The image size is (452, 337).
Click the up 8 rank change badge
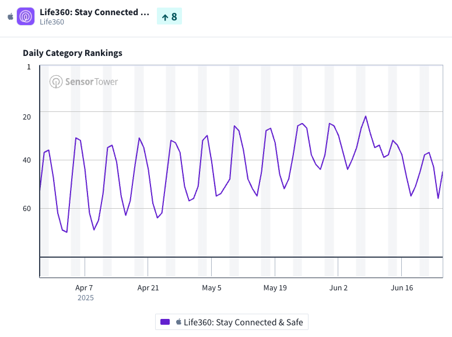(169, 16)
